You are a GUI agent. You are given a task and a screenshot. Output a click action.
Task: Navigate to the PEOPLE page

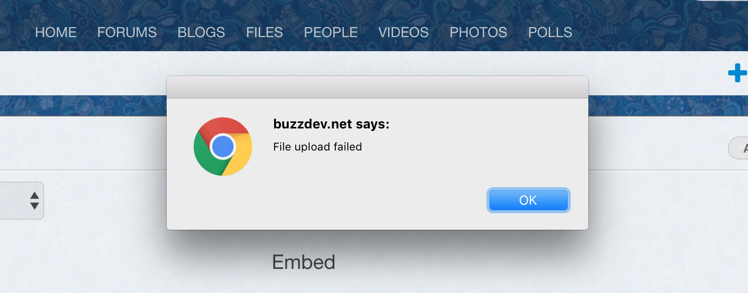pyautogui.click(x=331, y=33)
